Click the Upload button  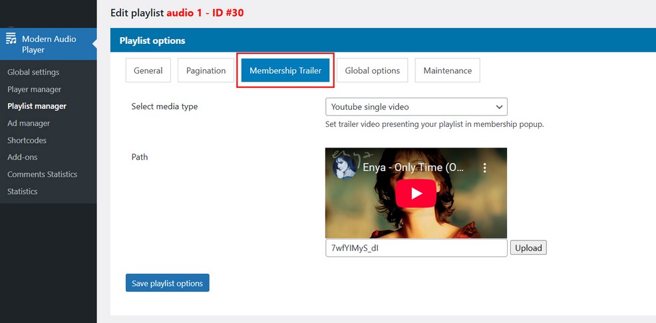point(528,248)
